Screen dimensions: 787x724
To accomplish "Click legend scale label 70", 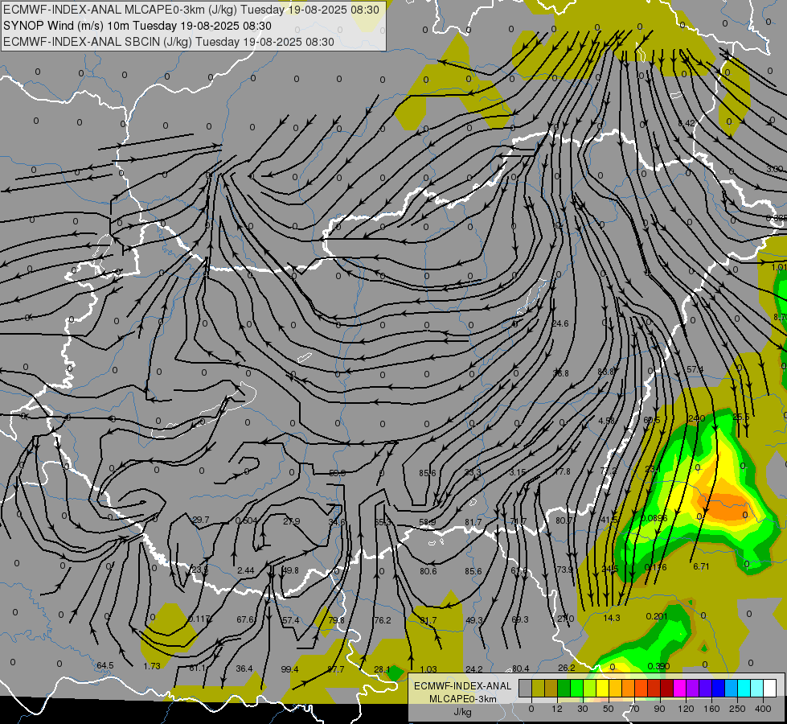I will (x=634, y=709).
